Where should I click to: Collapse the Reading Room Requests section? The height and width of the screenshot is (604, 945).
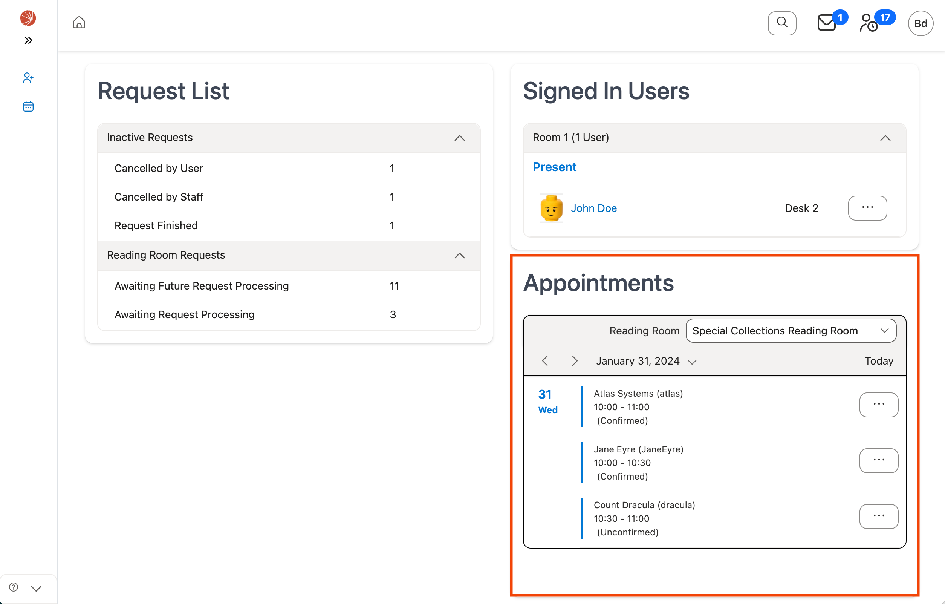tap(460, 256)
